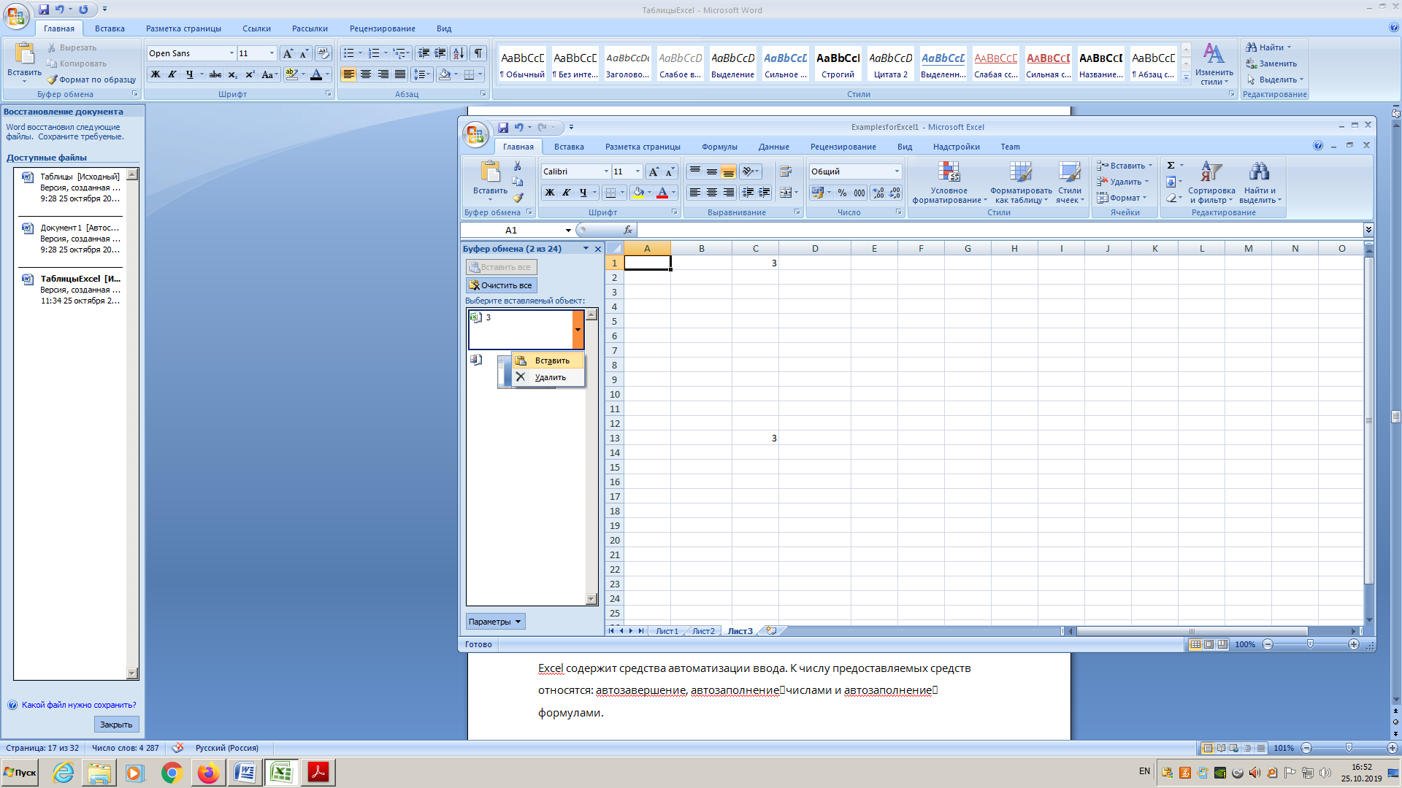The height and width of the screenshot is (788, 1402).
Task: Open Word's Ссылки ribbon tab
Action: pyautogui.click(x=256, y=28)
